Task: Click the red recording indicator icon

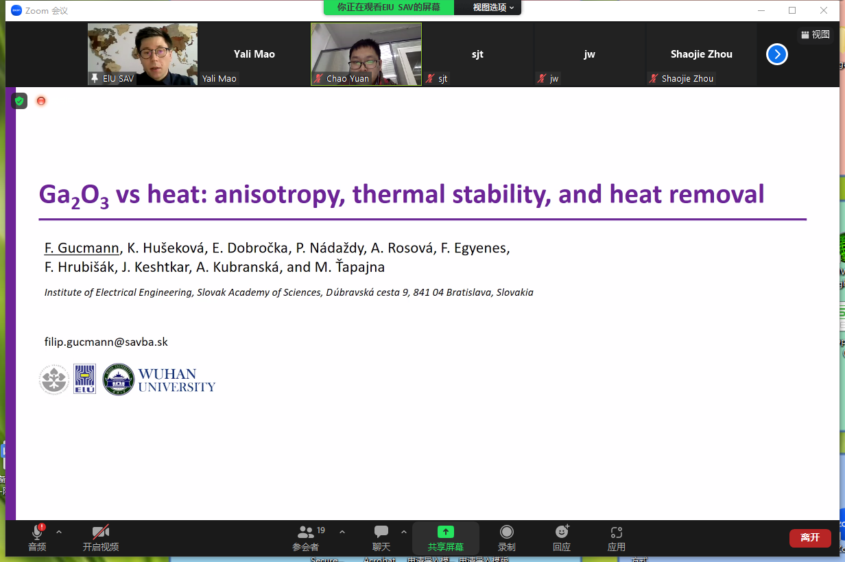Action: pyautogui.click(x=41, y=101)
